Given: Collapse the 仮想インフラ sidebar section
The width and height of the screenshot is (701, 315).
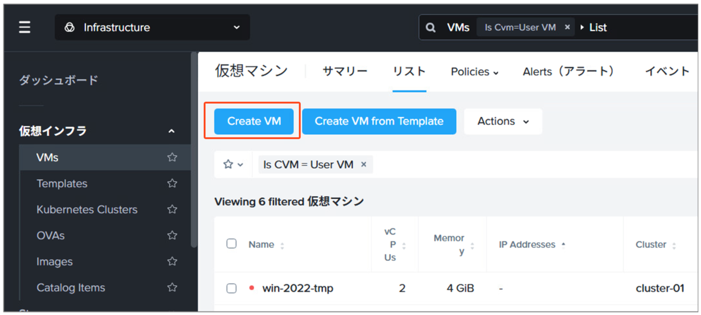Looking at the screenshot, I should (171, 131).
